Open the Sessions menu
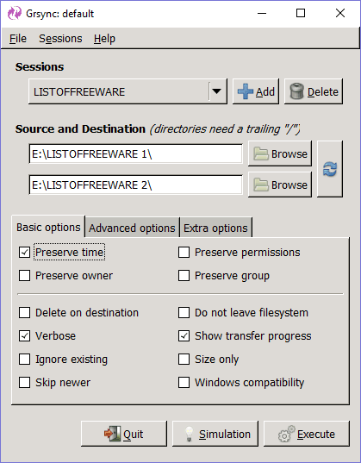This screenshot has width=361, height=463. [60, 39]
